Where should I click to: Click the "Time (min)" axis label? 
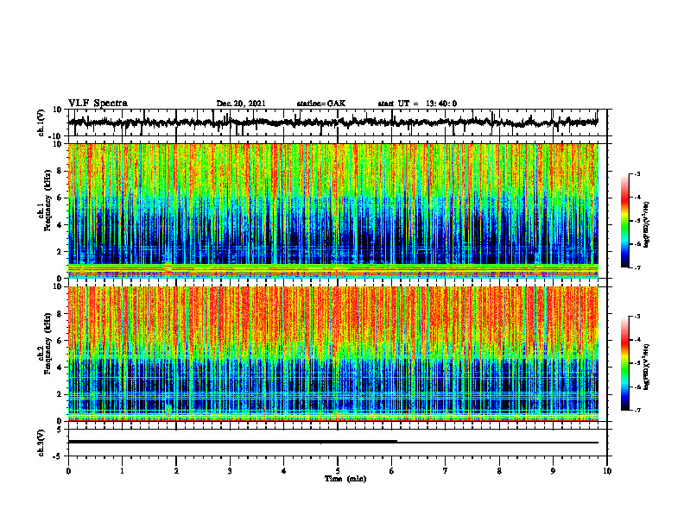coord(345,479)
